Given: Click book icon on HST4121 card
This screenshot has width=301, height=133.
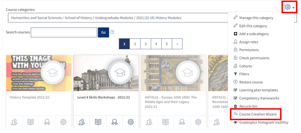Looking at the screenshot, I should (x=166, y=122).
